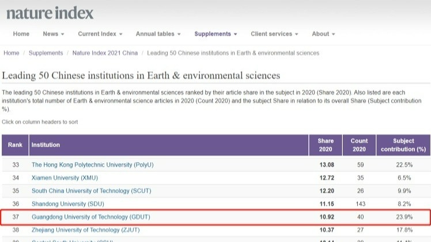Sort by Share 2020 column

click(325, 145)
